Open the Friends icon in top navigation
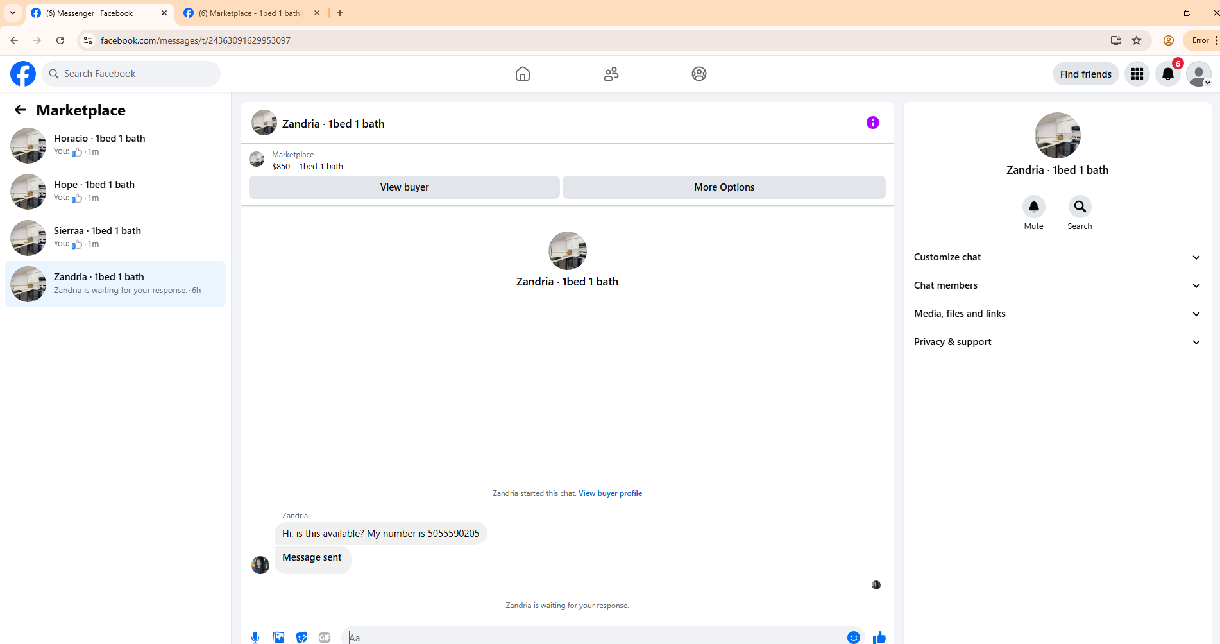The height and width of the screenshot is (644, 1220). pos(611,74)
